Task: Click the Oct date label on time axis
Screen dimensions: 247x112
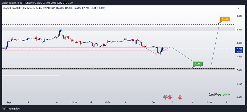Action: tap(153, 102)
